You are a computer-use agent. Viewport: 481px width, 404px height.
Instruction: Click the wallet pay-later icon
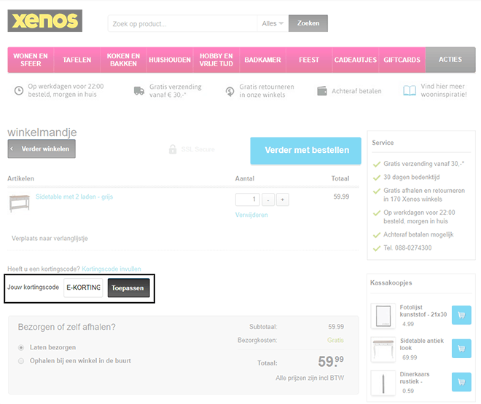point(322,91)
